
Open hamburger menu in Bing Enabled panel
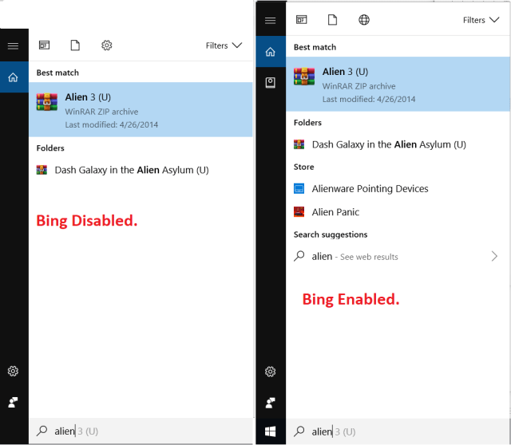click(x=270, y=21)
